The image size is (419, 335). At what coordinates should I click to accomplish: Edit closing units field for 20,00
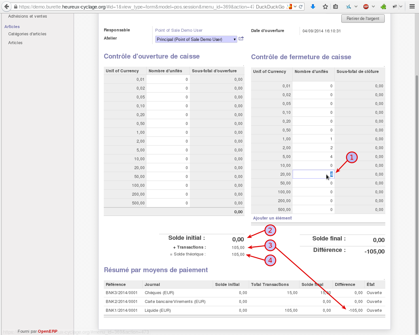pos(313,174)
